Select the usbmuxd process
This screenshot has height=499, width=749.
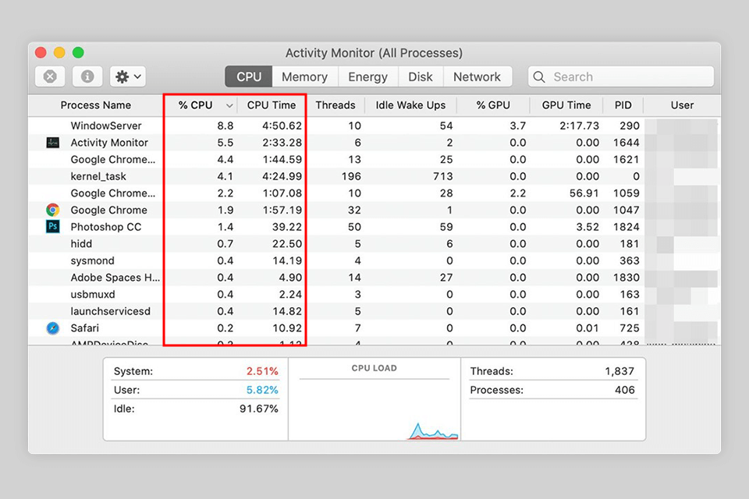click(93, 294)
